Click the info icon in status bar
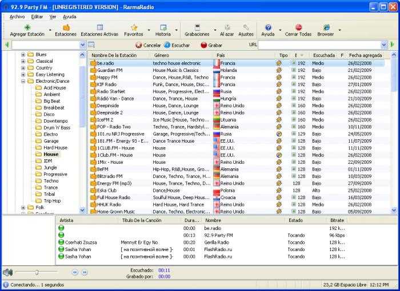 pyautogui.click(x=6, y=285)
